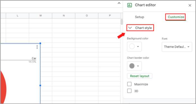Select column N header
The width and height of the screenshot is (196, 104).
point(64,16)
